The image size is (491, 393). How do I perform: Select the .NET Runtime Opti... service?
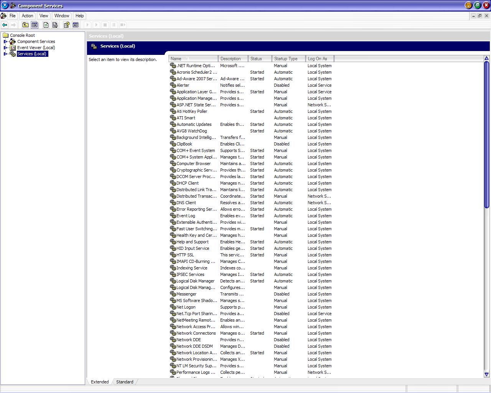pyautogui.click(x=251, y=66)
